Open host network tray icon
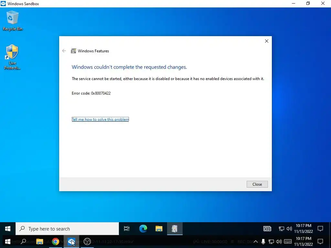331x248 pixels. 271,242
